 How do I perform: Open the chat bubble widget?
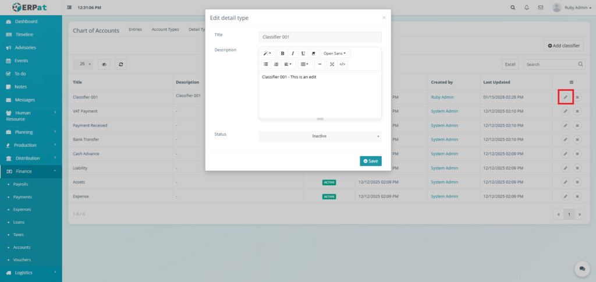tap(582, 268)
